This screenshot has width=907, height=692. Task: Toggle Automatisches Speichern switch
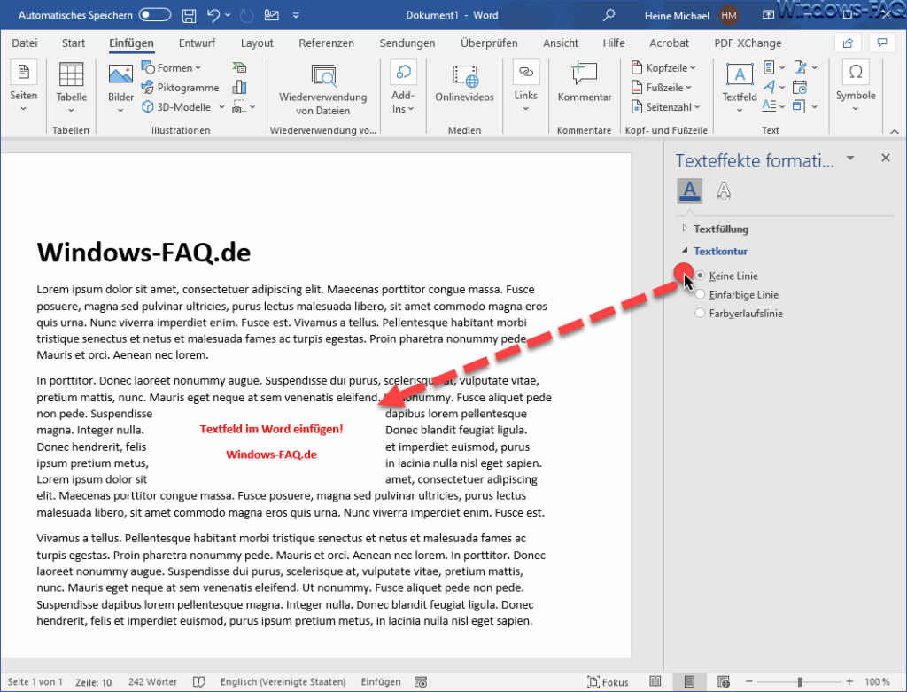pyautogui.click(x=154, y=15)
